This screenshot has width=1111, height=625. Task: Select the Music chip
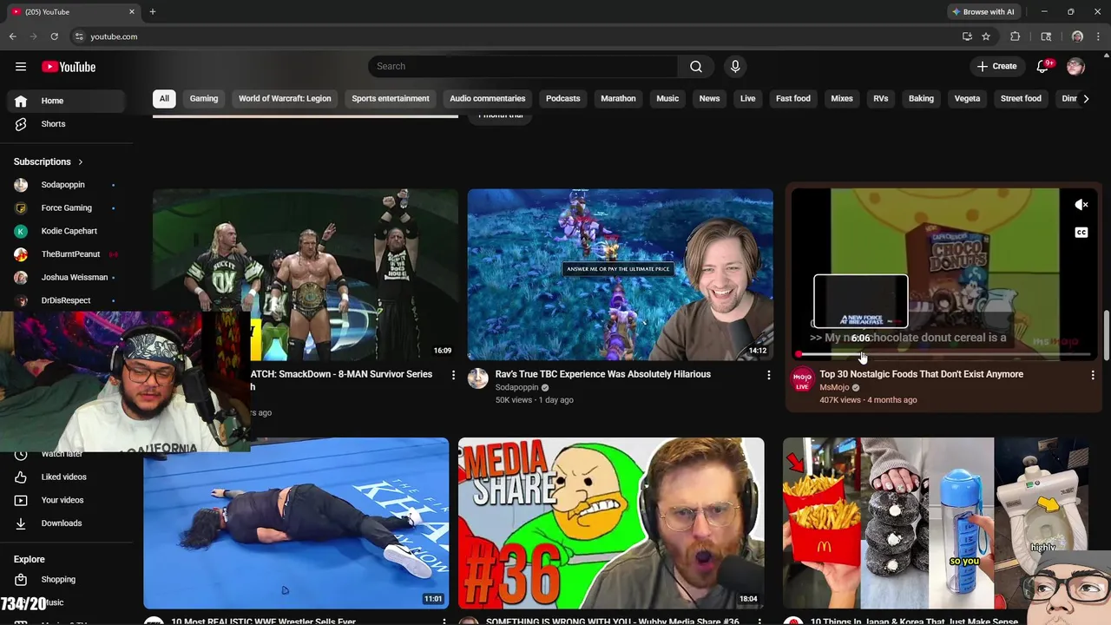pyautogui.click(x=667, y=99)
